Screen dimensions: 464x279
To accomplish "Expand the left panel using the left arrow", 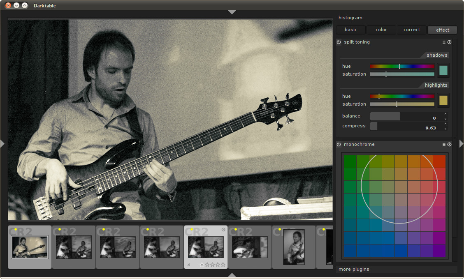I will pyautogui.click(x=2, y=144).
